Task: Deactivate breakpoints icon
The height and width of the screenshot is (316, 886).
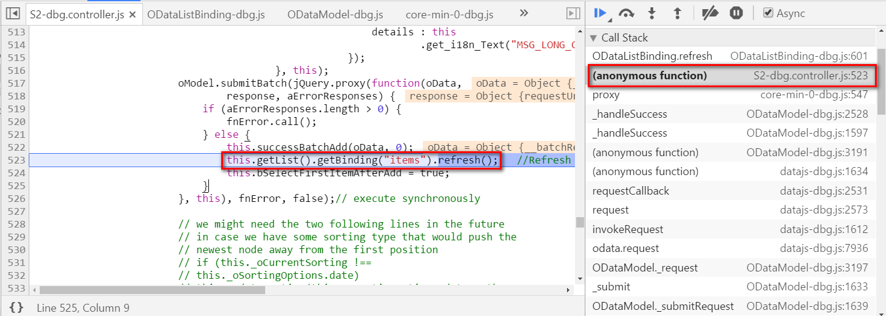Action: (x=709, y=13)
